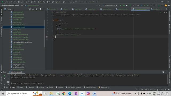
Task: Show the hidden editor tabs with the vertical-dots overflow
Action: click(x=167, y=9)
